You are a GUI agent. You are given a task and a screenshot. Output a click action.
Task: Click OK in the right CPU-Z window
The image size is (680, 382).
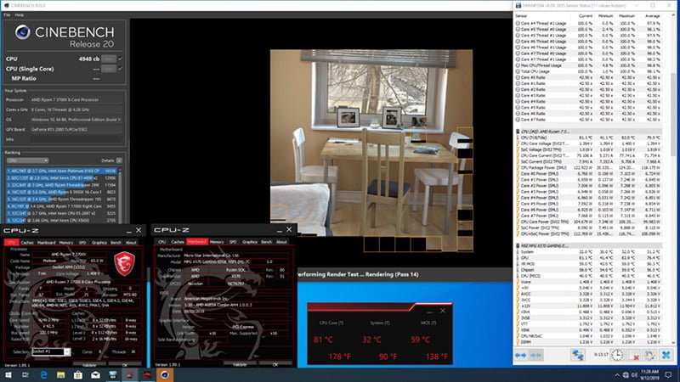coord(275,365)
